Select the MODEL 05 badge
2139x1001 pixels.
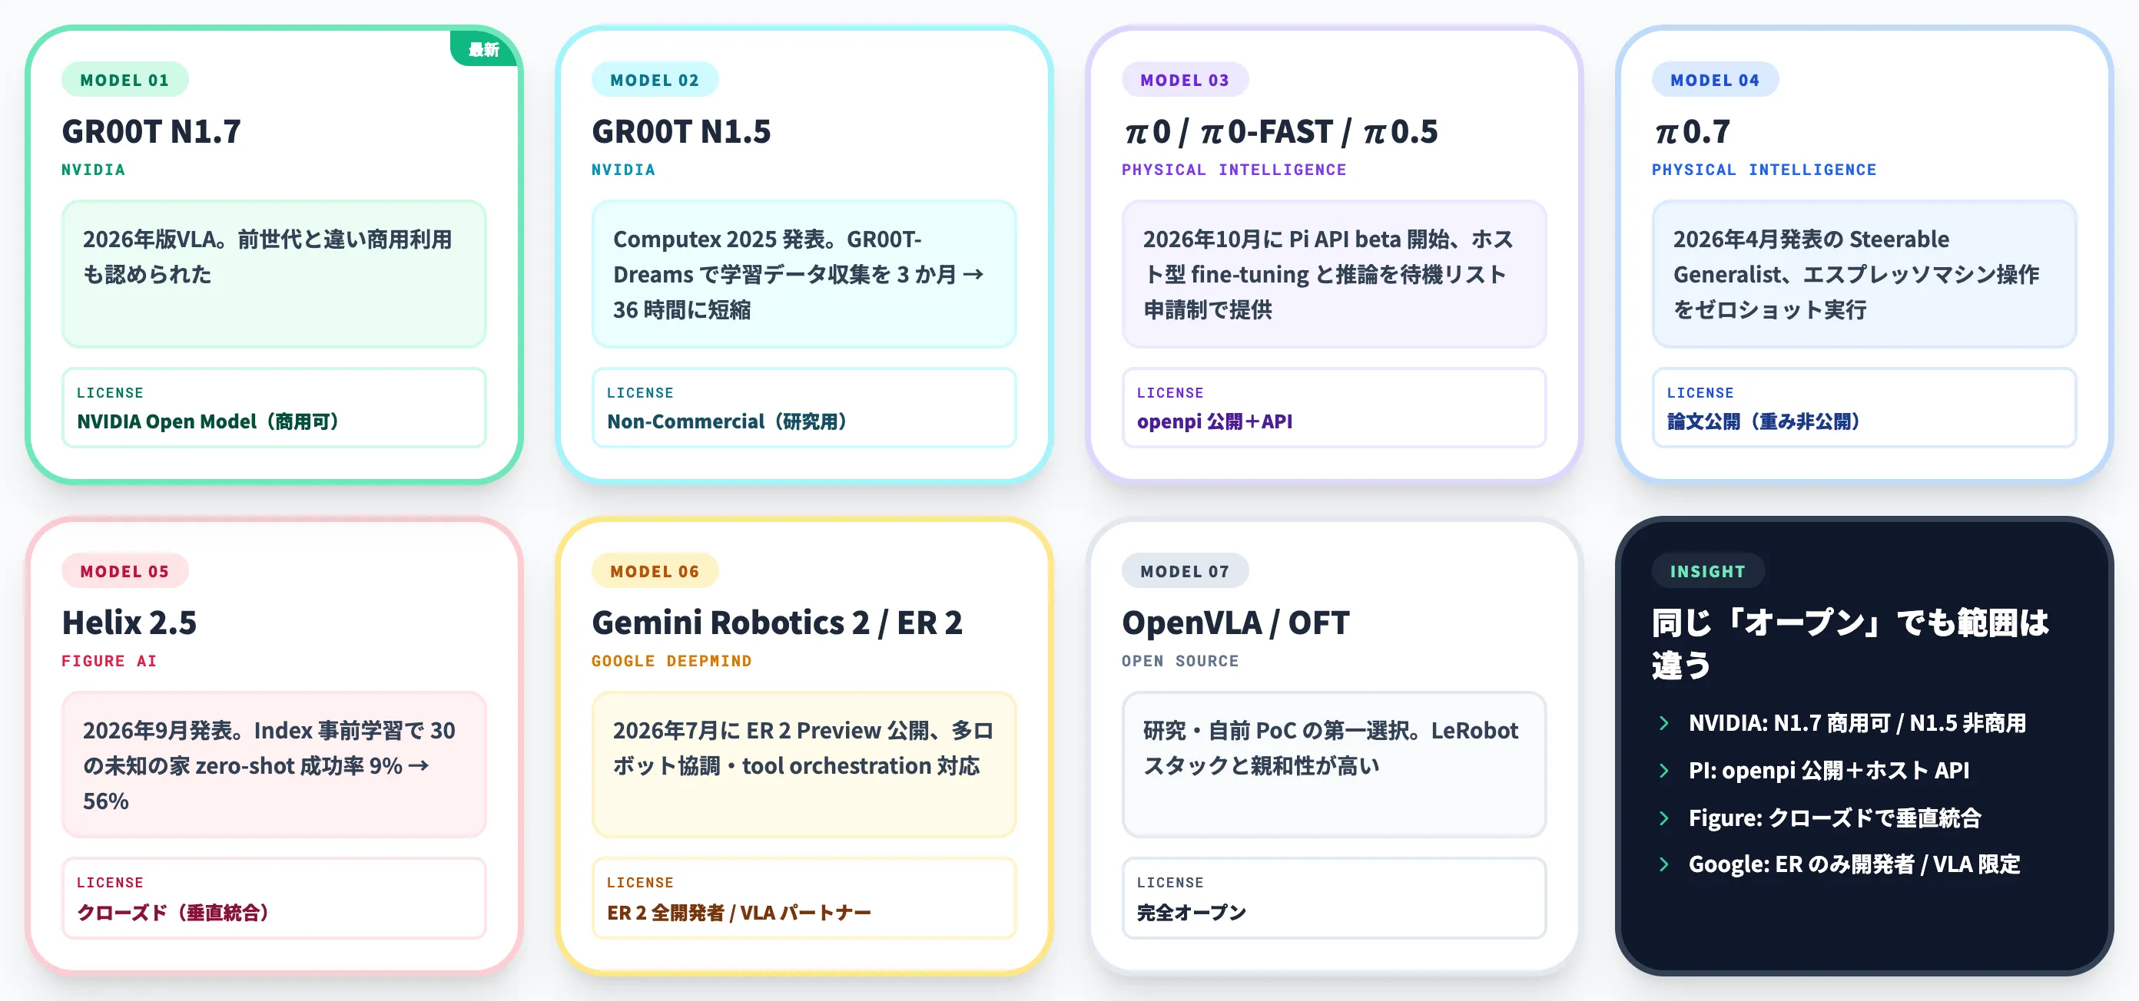pyautogui.click(x=124, y=570)
